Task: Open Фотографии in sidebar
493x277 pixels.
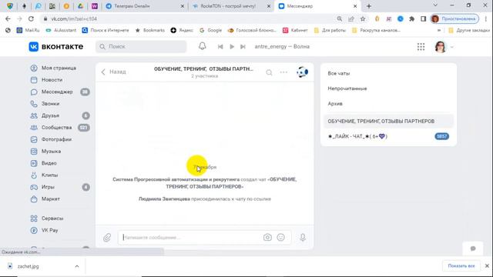Action: [51, 139]
